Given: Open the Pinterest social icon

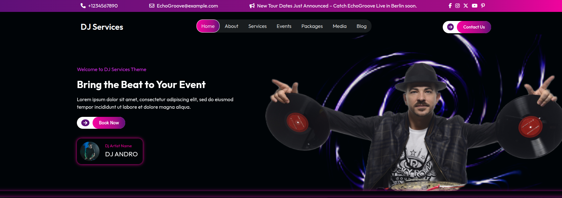Looking at the screenshot, I should [483, 6].
